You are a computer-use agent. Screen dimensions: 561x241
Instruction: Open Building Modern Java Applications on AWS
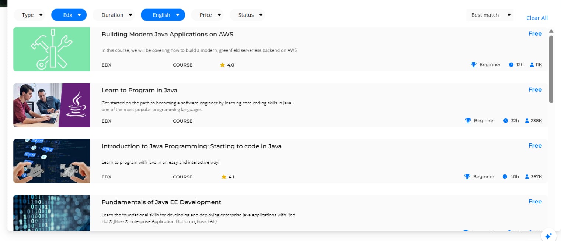pos(167,35)
